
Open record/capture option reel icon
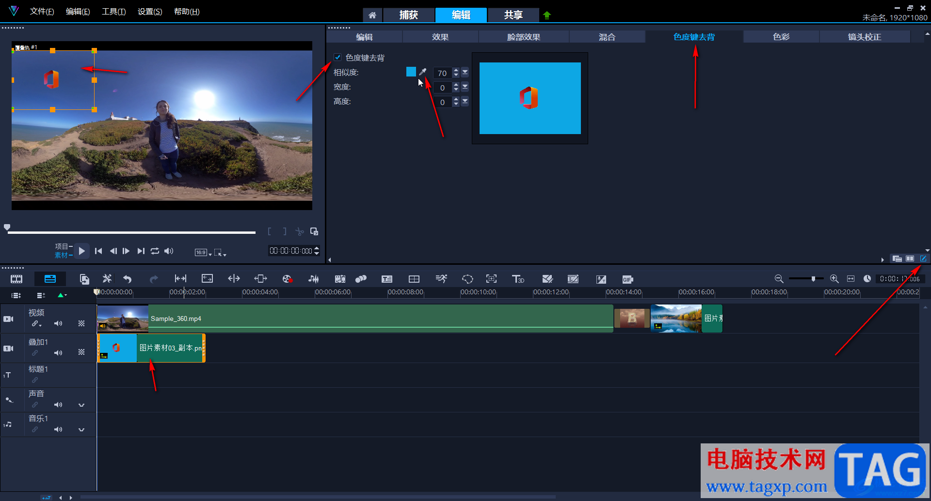click(x=287, y=279)
